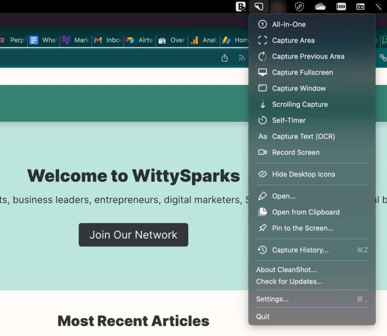Start Record Screen

pyautogui.click(x=312, y=152)
